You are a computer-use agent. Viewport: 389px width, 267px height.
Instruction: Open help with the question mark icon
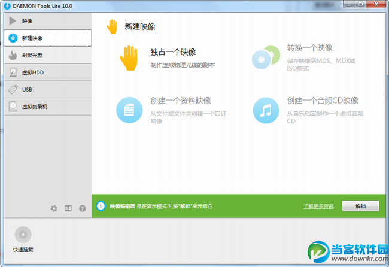tap(83, 208)
